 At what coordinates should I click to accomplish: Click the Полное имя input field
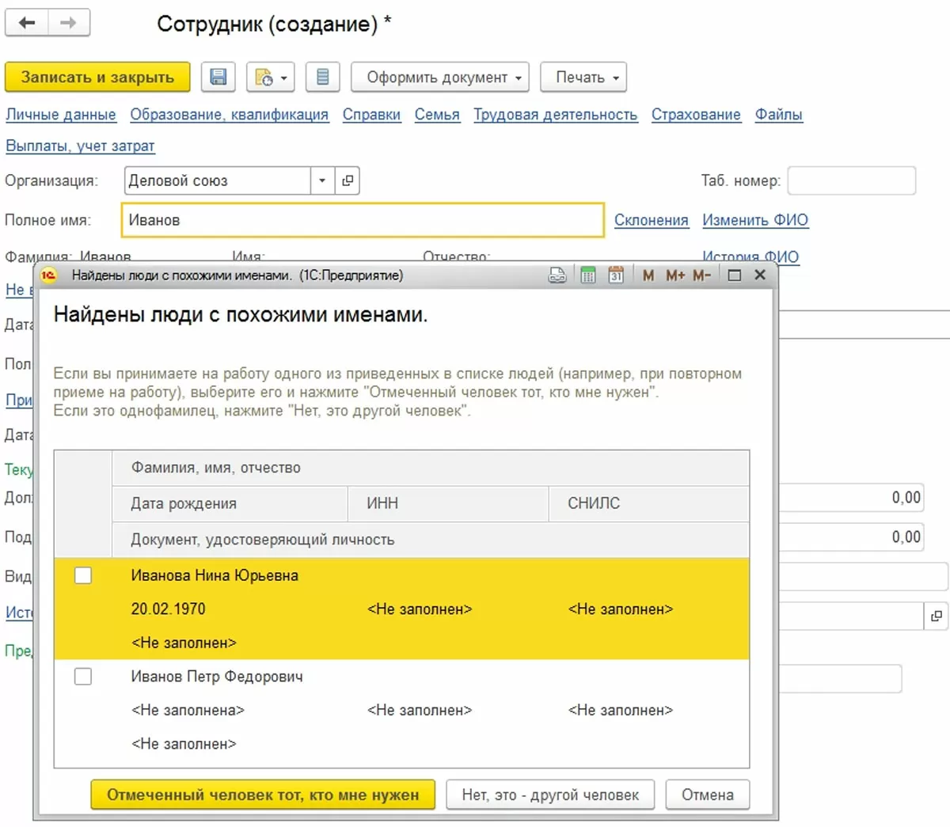[363, 220]
